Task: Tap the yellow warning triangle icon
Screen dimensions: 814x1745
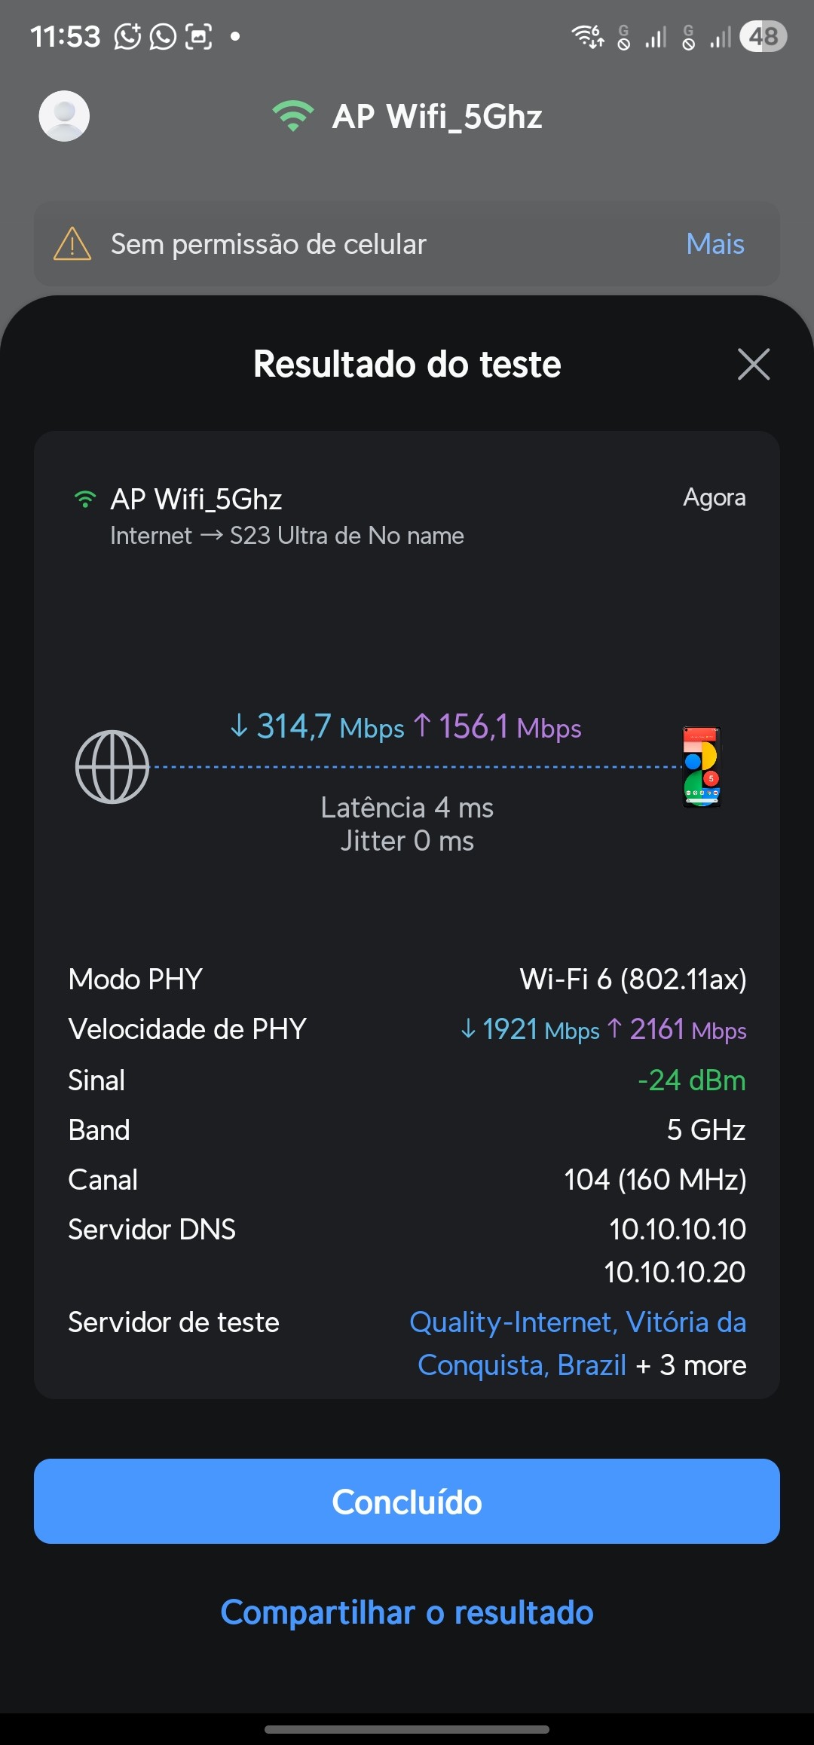Action: click(72, 244)
